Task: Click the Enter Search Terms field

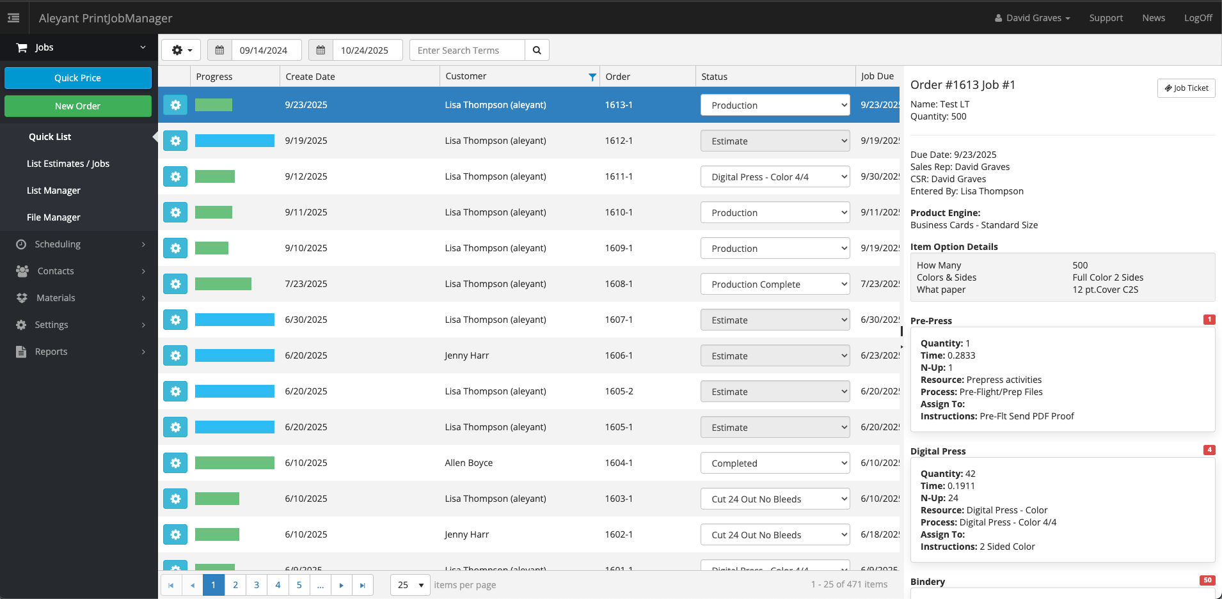Action: tap(467, 50)
